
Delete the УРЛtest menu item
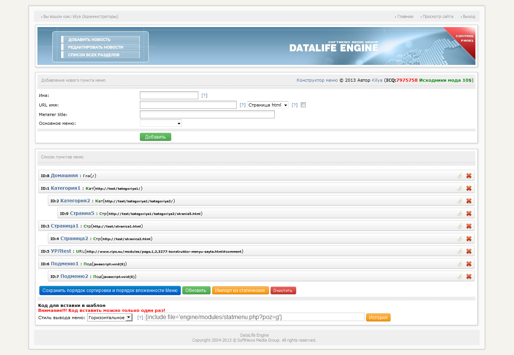pos(469,251)
